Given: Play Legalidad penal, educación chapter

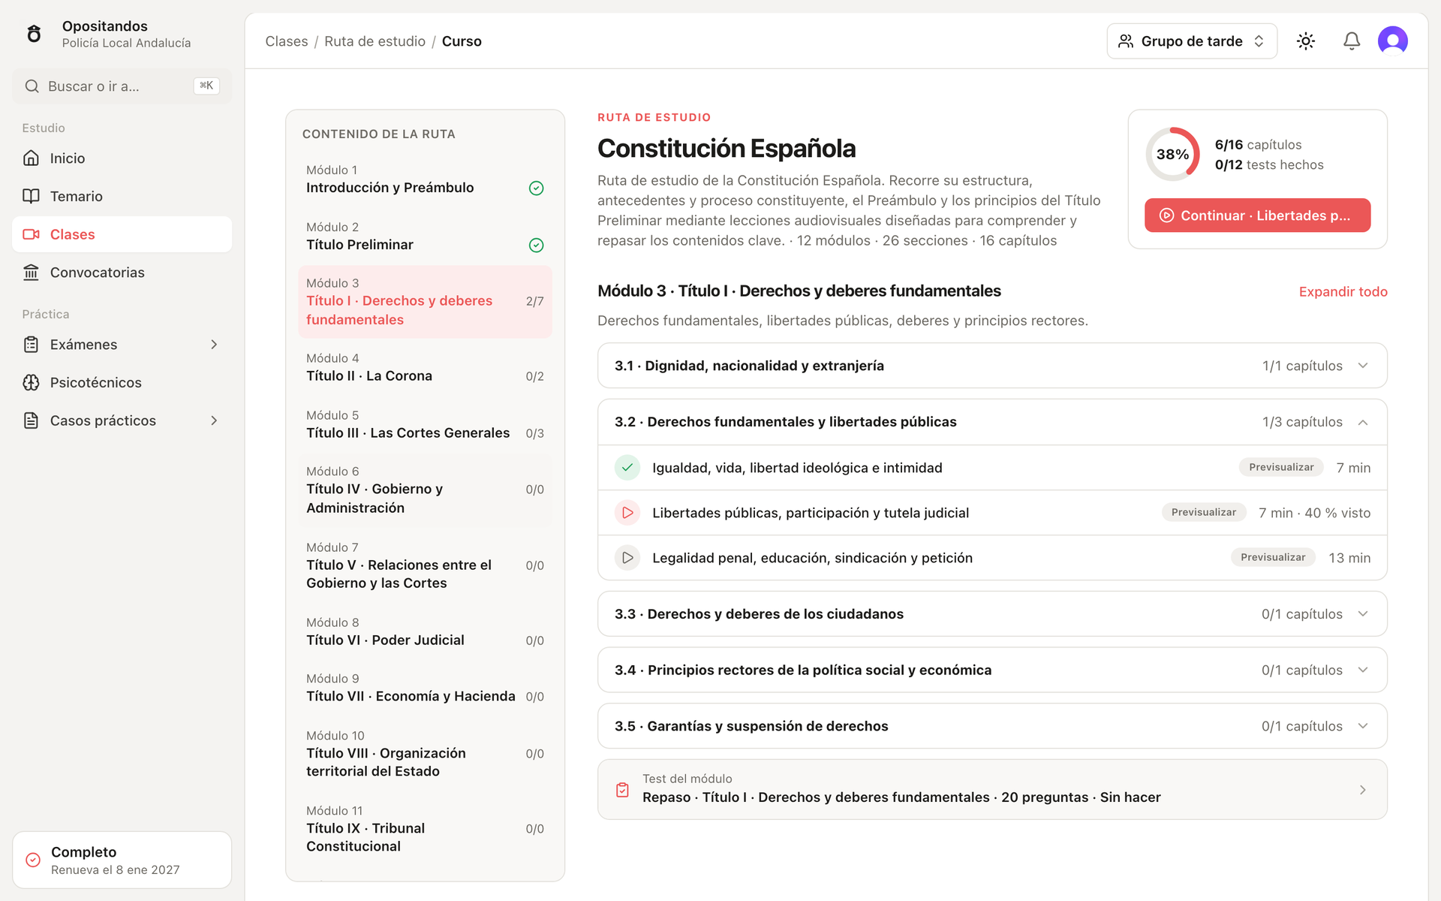Looking at the screenshot, I should click(x=627, y=558).
